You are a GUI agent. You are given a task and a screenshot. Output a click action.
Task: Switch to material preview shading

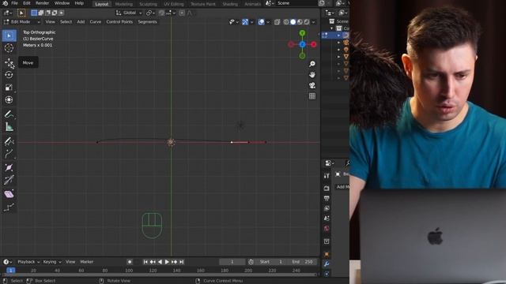click(x=300, y=22)
